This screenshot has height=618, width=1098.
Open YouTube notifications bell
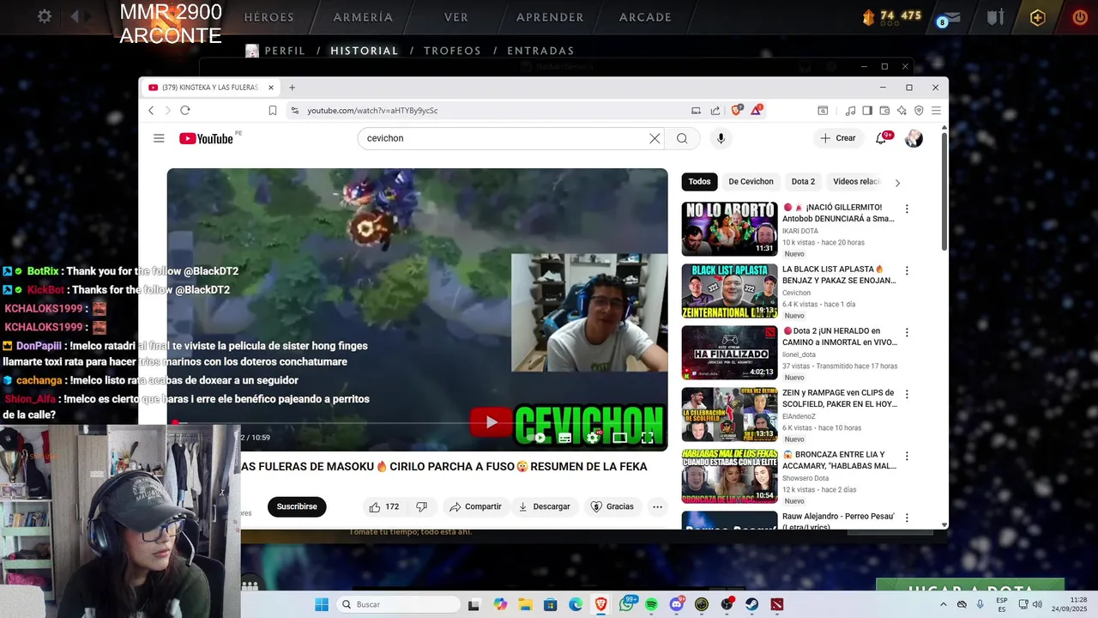[881, 138]
